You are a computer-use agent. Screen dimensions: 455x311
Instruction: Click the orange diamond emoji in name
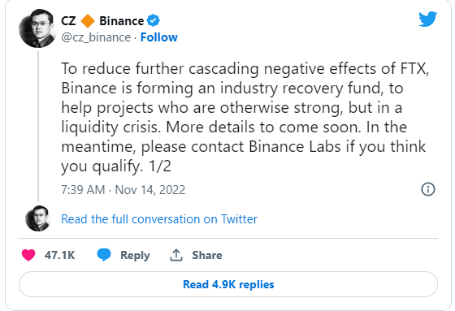click(x=88, y=21)
